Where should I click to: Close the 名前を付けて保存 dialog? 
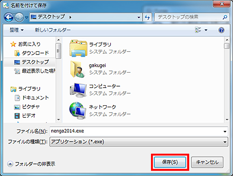click(x=221, y=4)
